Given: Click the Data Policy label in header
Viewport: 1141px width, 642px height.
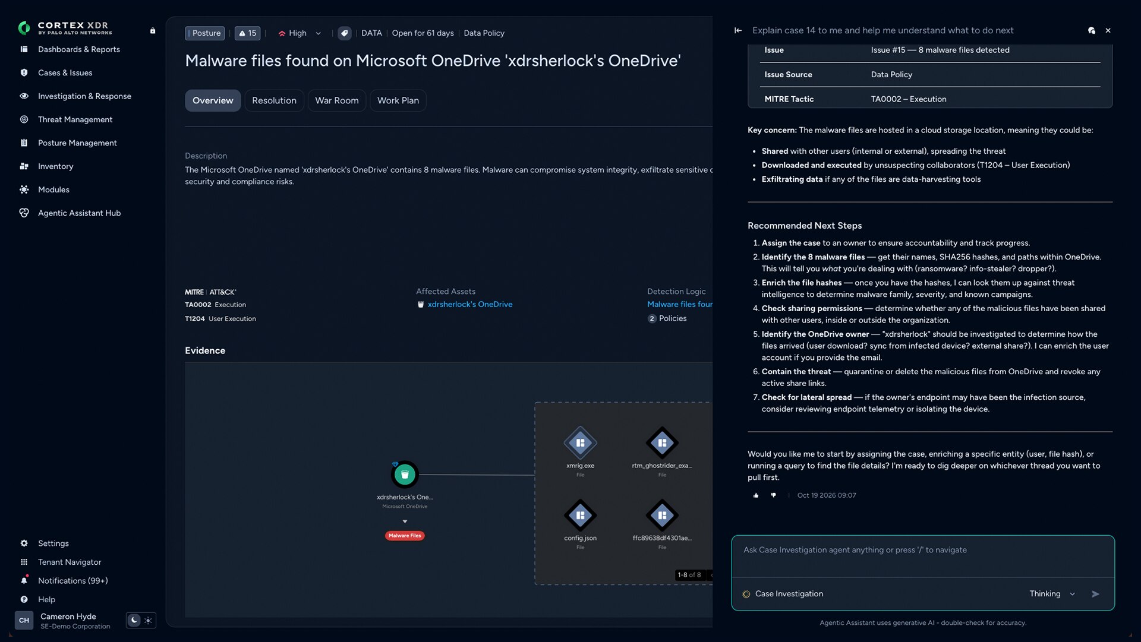Looking at the screenshot, I should tap(484, 33).
